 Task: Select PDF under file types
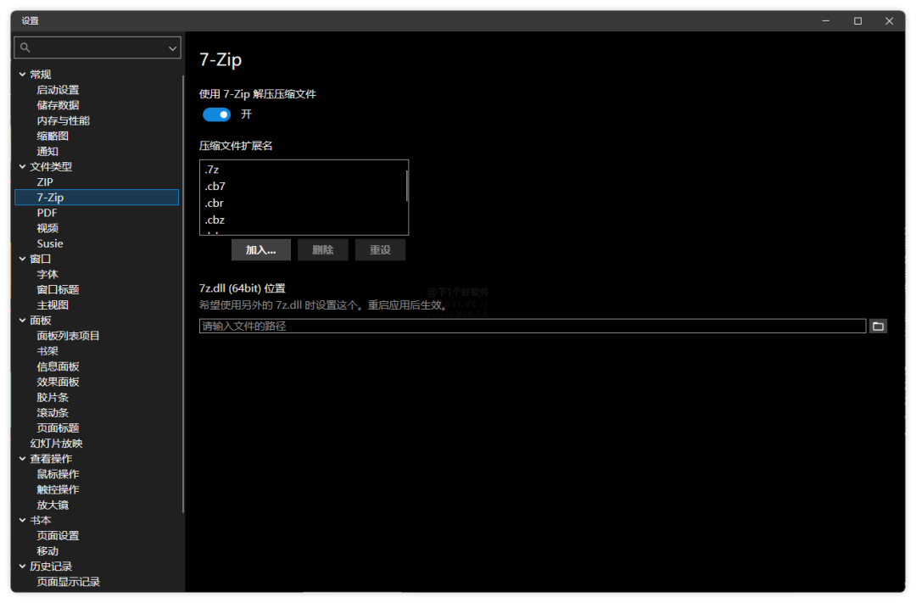(x=47, y=213)
